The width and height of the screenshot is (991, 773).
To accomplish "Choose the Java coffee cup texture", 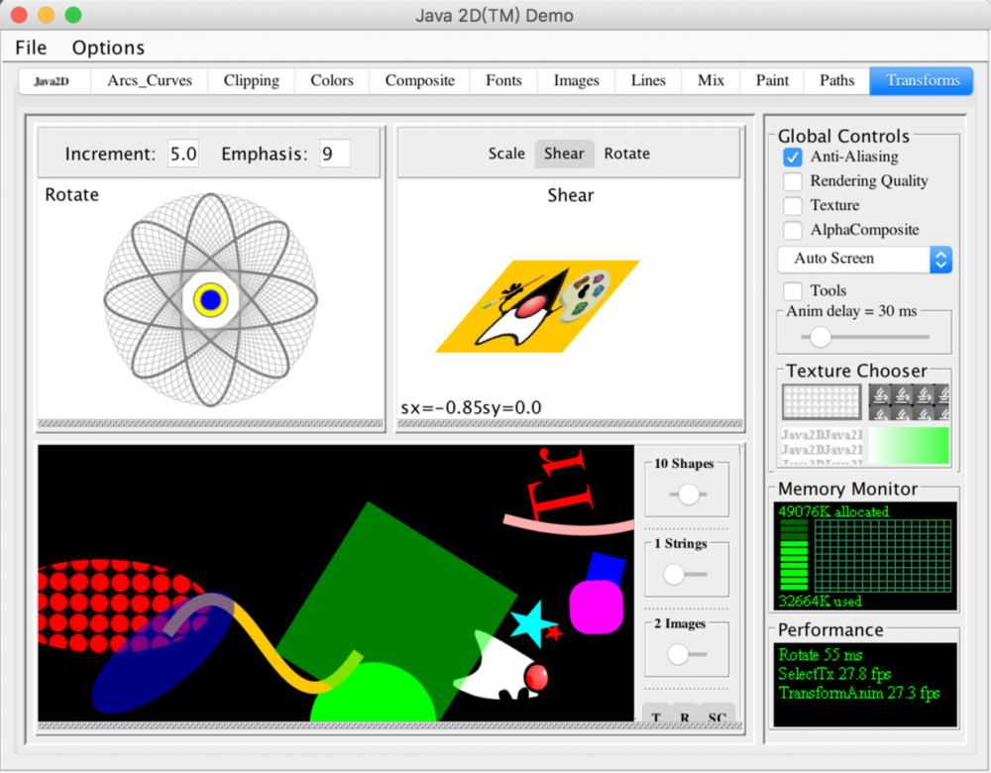I will (x=909, y=402).
